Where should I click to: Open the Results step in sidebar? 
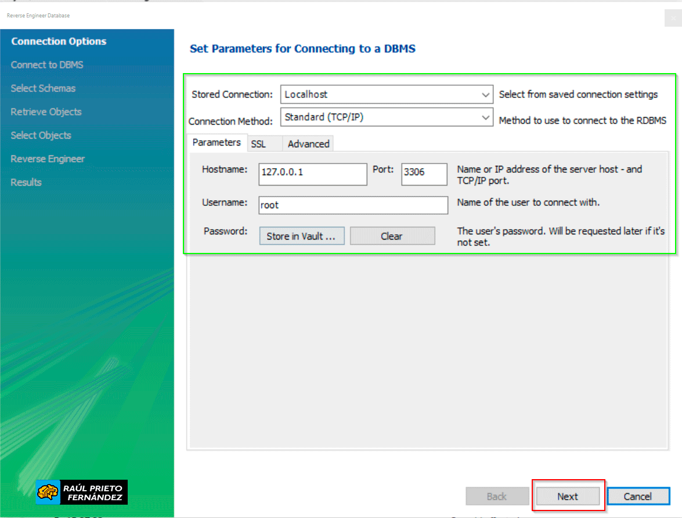click(x=26, y=182)
